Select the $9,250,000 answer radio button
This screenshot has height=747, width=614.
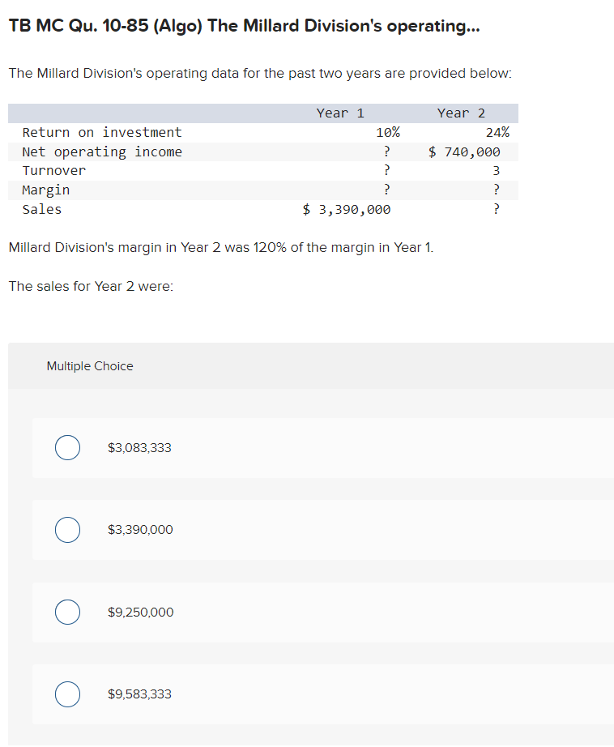[67, 612]
